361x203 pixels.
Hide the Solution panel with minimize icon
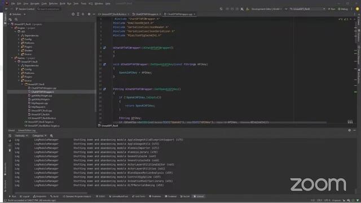click(x=94, y=14)
